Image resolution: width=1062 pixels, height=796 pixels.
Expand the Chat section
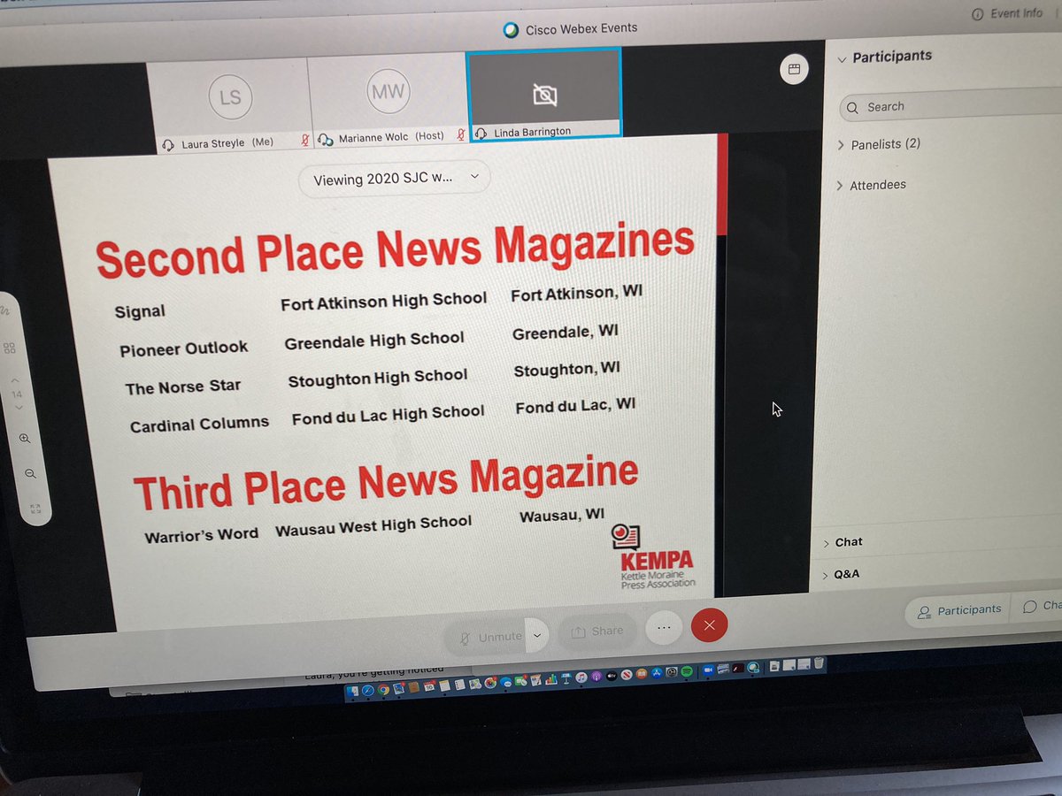843,542
